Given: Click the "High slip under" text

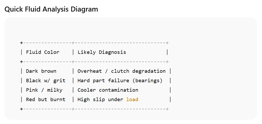Looking at the screenshot, I should pos(100,100).
